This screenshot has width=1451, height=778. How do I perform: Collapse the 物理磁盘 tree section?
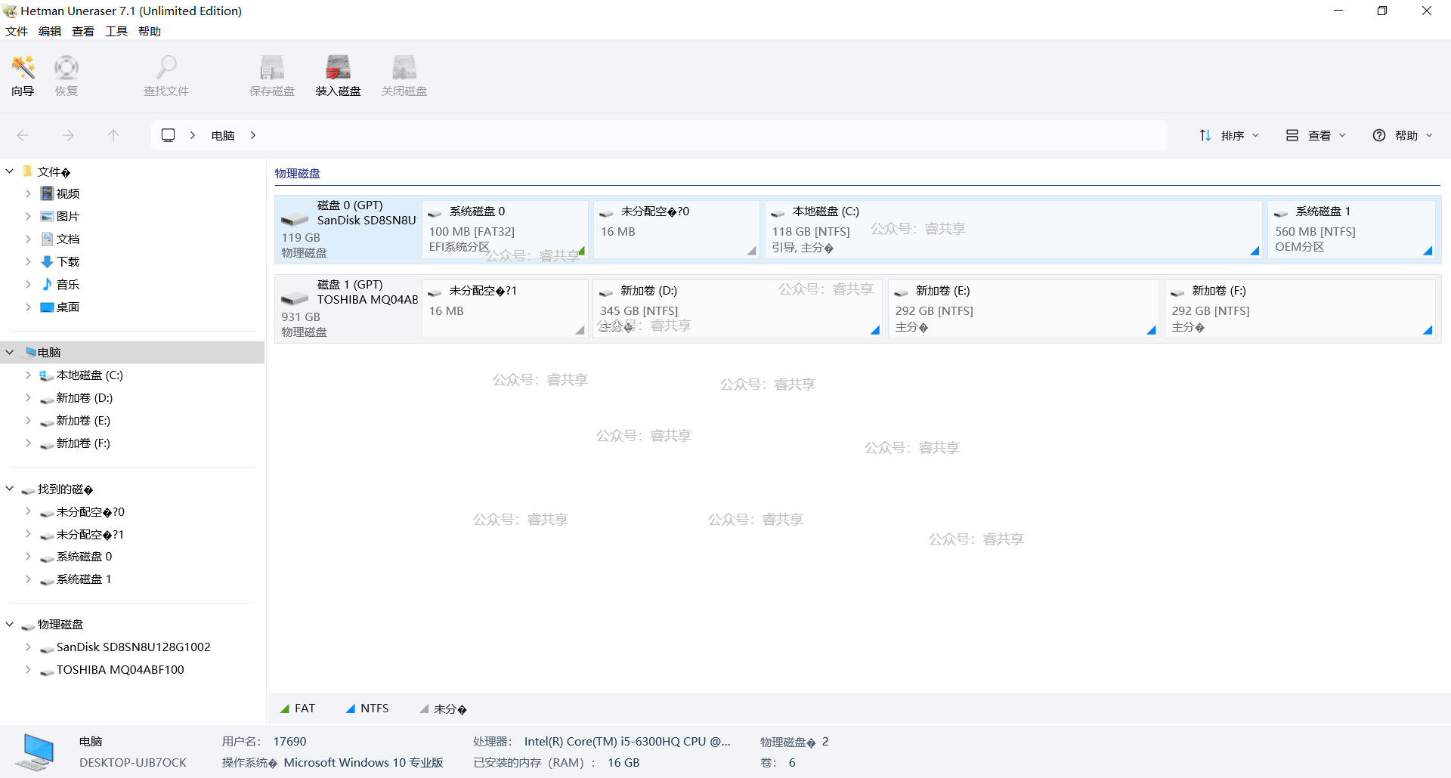(x=10, y=625)
